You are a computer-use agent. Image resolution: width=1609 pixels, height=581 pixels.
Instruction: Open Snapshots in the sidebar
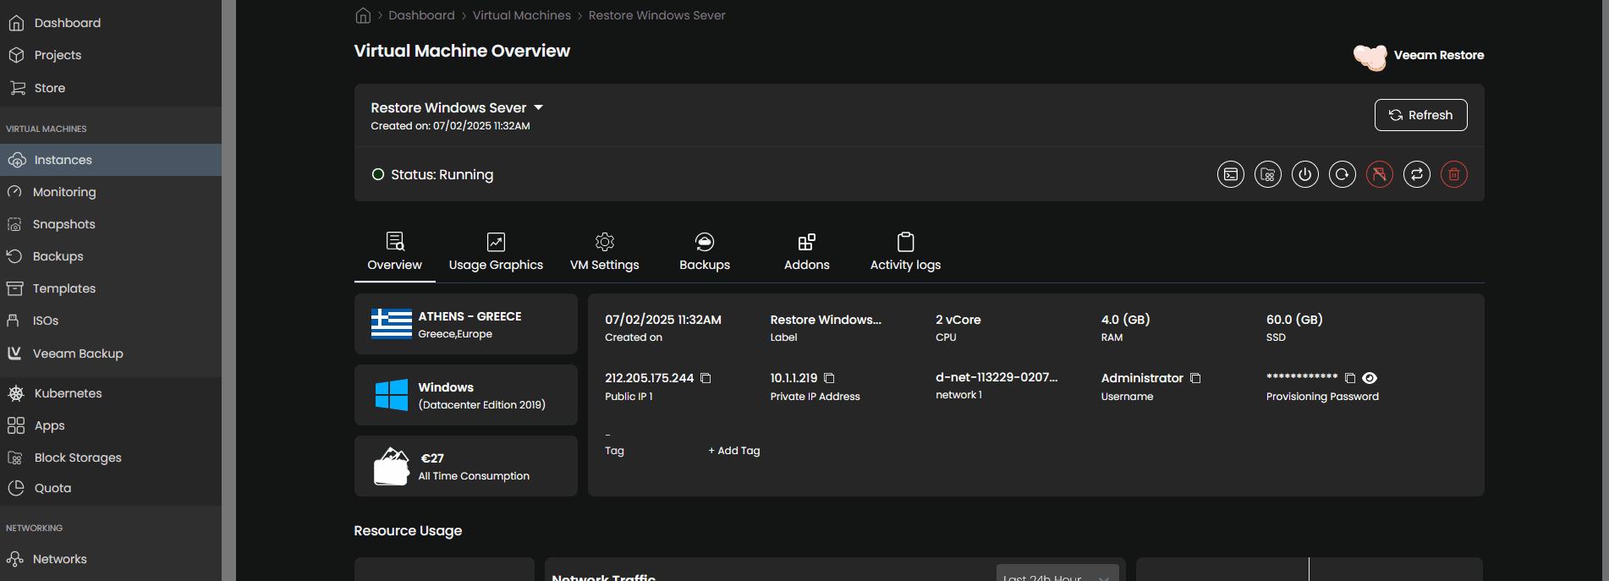[x=63, y=224]
